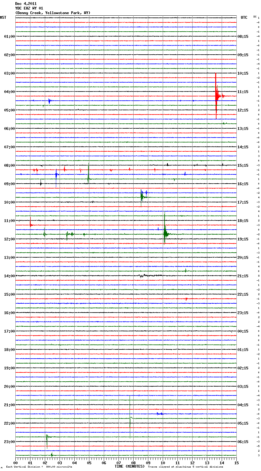Click minute tick label "15" on bottom axis
The width and height of the screenshot is (261, 471).
236,463
